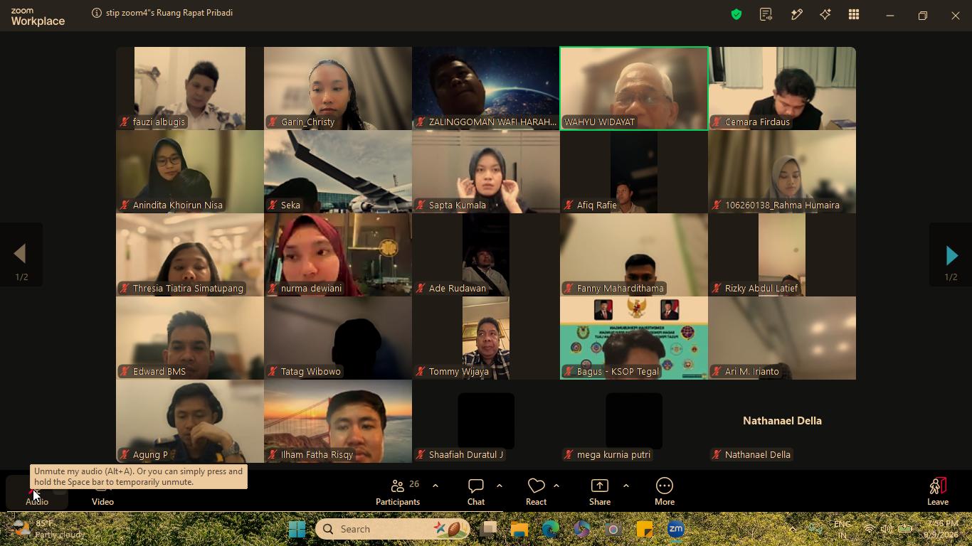Viewport: 972px width, 546px height.
Task: Expand the arrow next to Chat
Action: (500, 486)
